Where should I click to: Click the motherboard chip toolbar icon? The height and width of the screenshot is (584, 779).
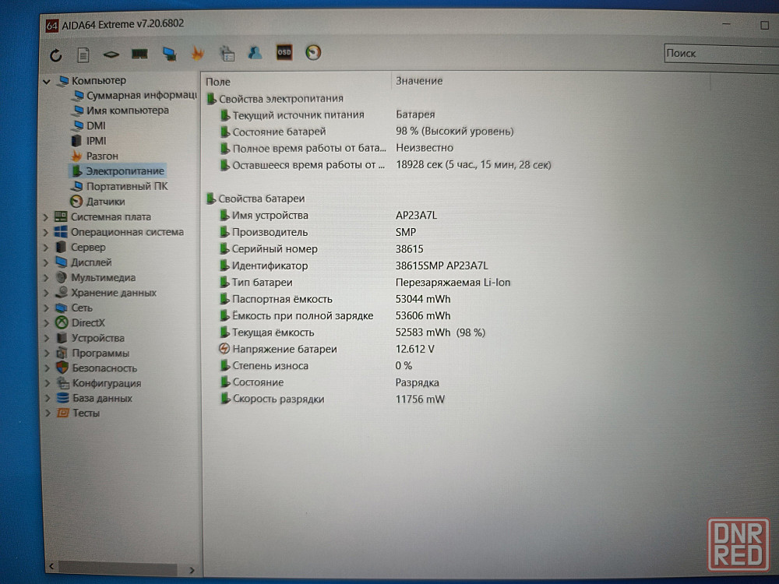click(x=111, y=55)
